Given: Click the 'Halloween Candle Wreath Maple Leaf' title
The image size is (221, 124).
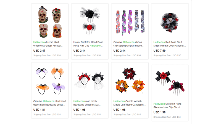Looking at the screenshot, I should pyautogui.click(x=130, y=103).
